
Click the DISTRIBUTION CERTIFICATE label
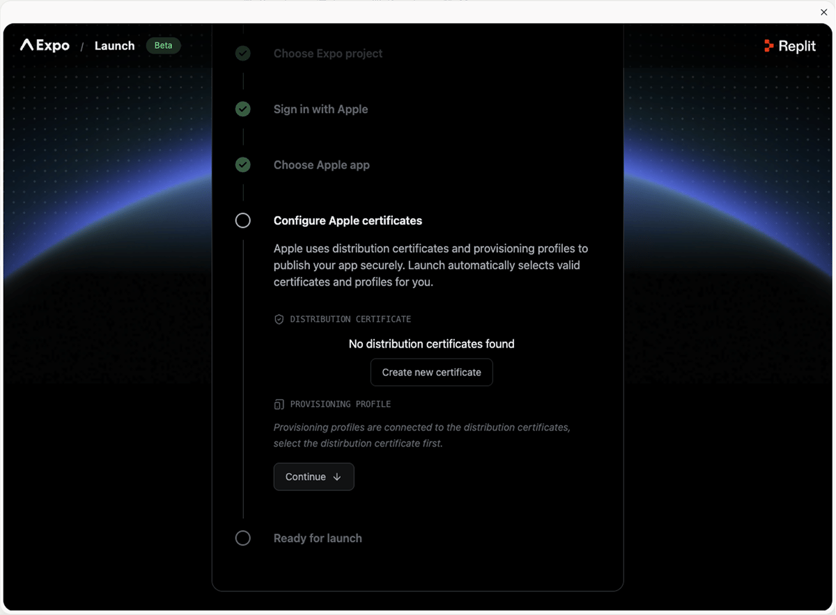350,319
